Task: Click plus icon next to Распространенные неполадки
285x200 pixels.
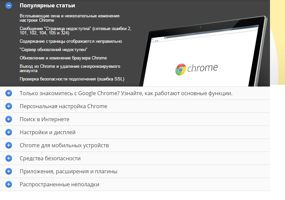Action: coord(9,184)
